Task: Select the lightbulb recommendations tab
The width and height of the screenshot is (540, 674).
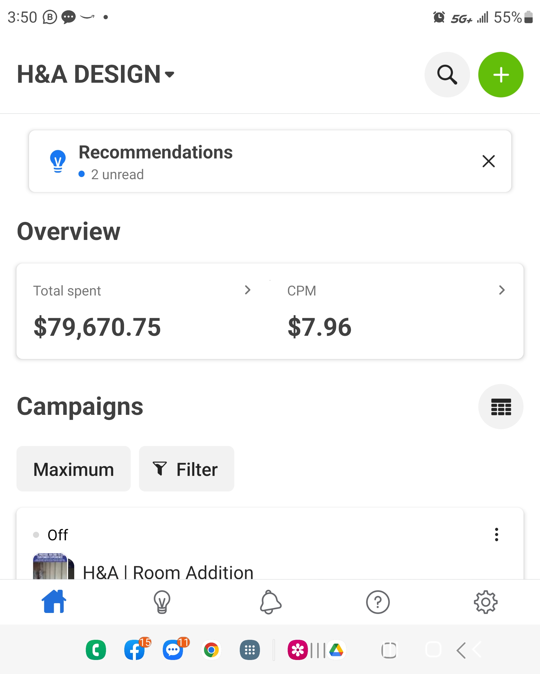Action: point(162,602)
